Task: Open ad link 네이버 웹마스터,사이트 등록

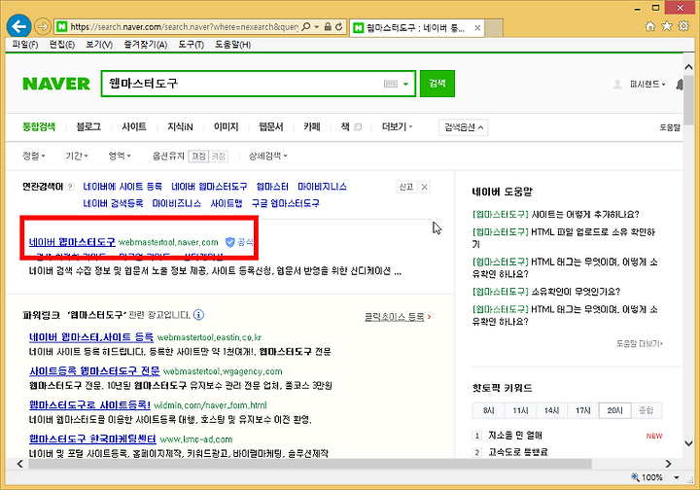Action: pyautogui.click(x=91, y=337)
